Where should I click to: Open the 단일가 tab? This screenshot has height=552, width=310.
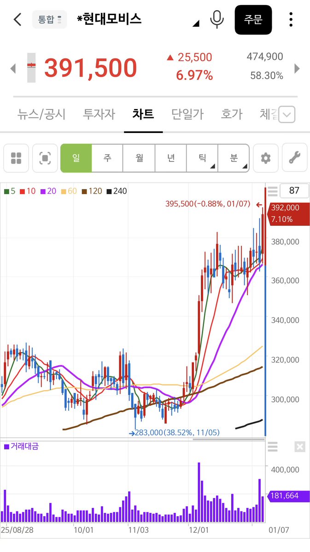pyautogui.click(x=187, y=114)
